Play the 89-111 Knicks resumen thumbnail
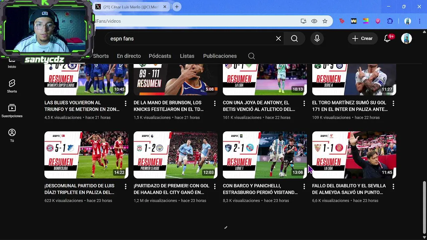Viewport: 427px width, 240px height. 175,79
